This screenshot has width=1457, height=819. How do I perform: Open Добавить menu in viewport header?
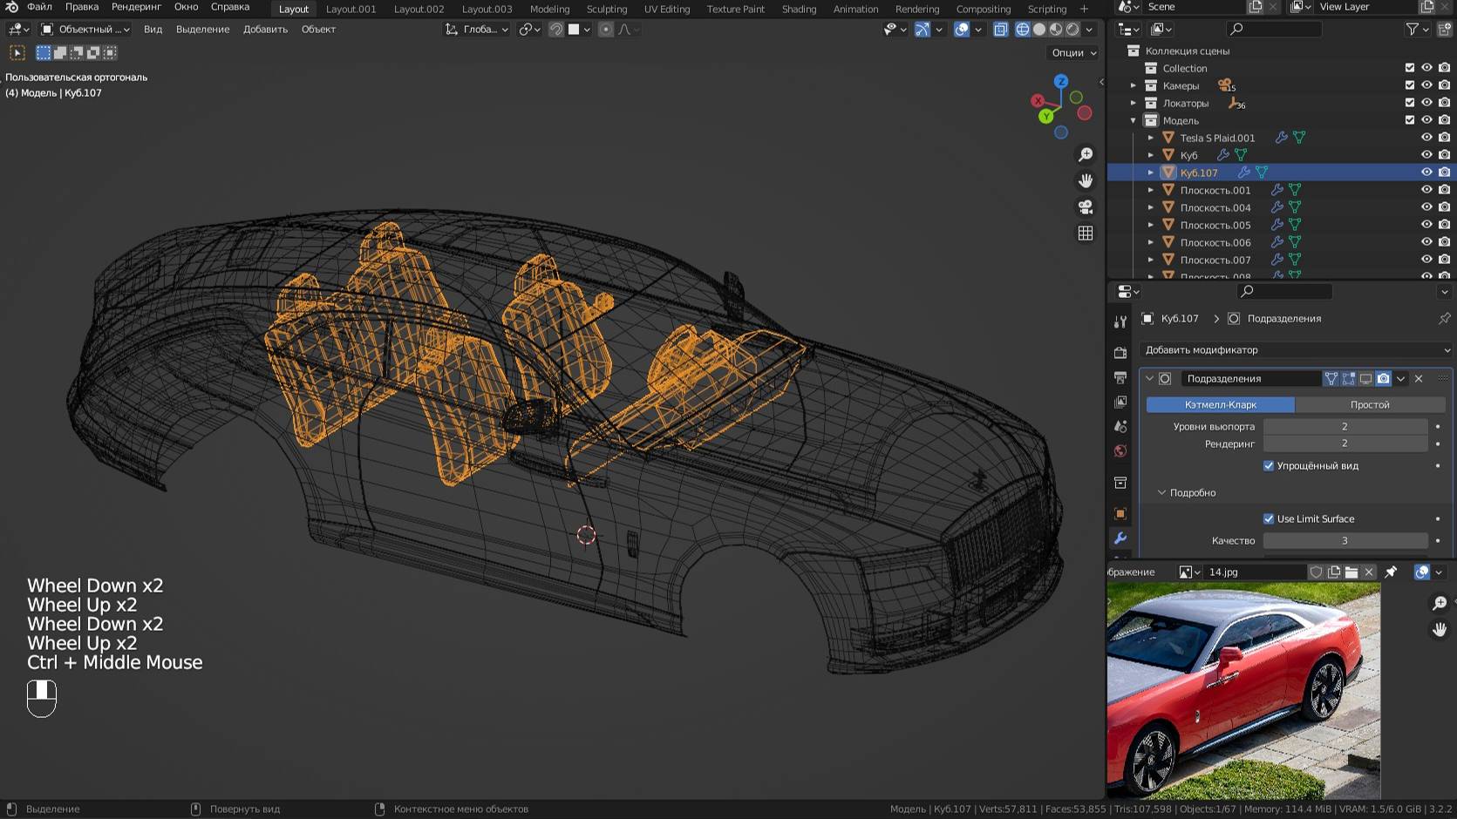click(x=265, y=29)
